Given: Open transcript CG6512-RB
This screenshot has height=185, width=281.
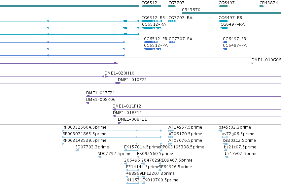Looking at the screenshot, I should click(x=153, y=18).
